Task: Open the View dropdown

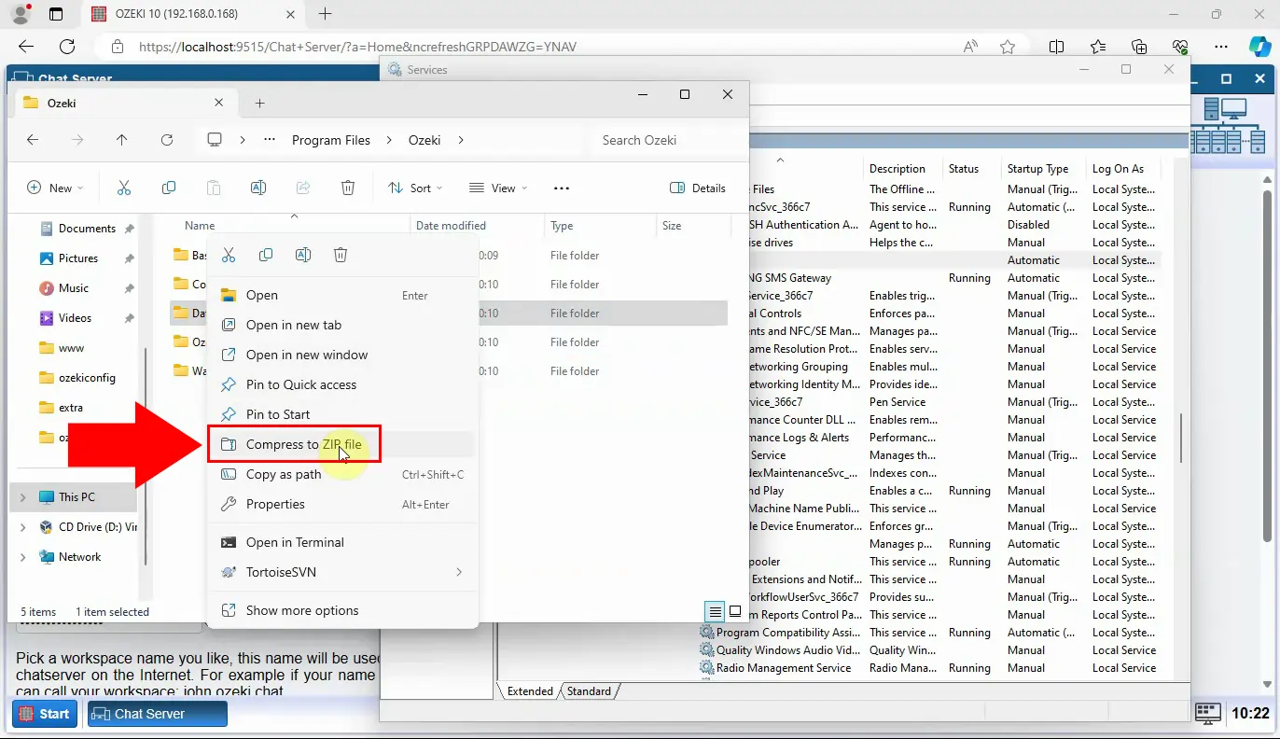Action: (498, 188)
